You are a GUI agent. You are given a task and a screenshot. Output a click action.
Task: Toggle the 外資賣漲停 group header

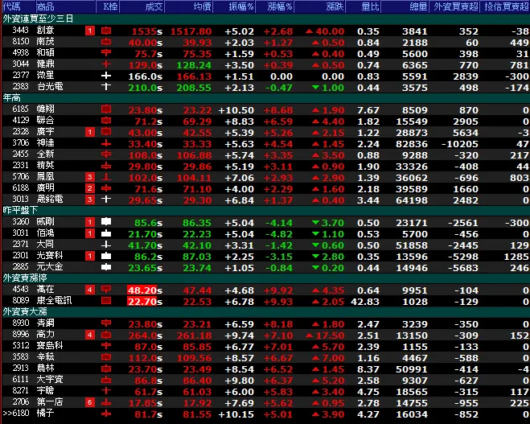265,278
